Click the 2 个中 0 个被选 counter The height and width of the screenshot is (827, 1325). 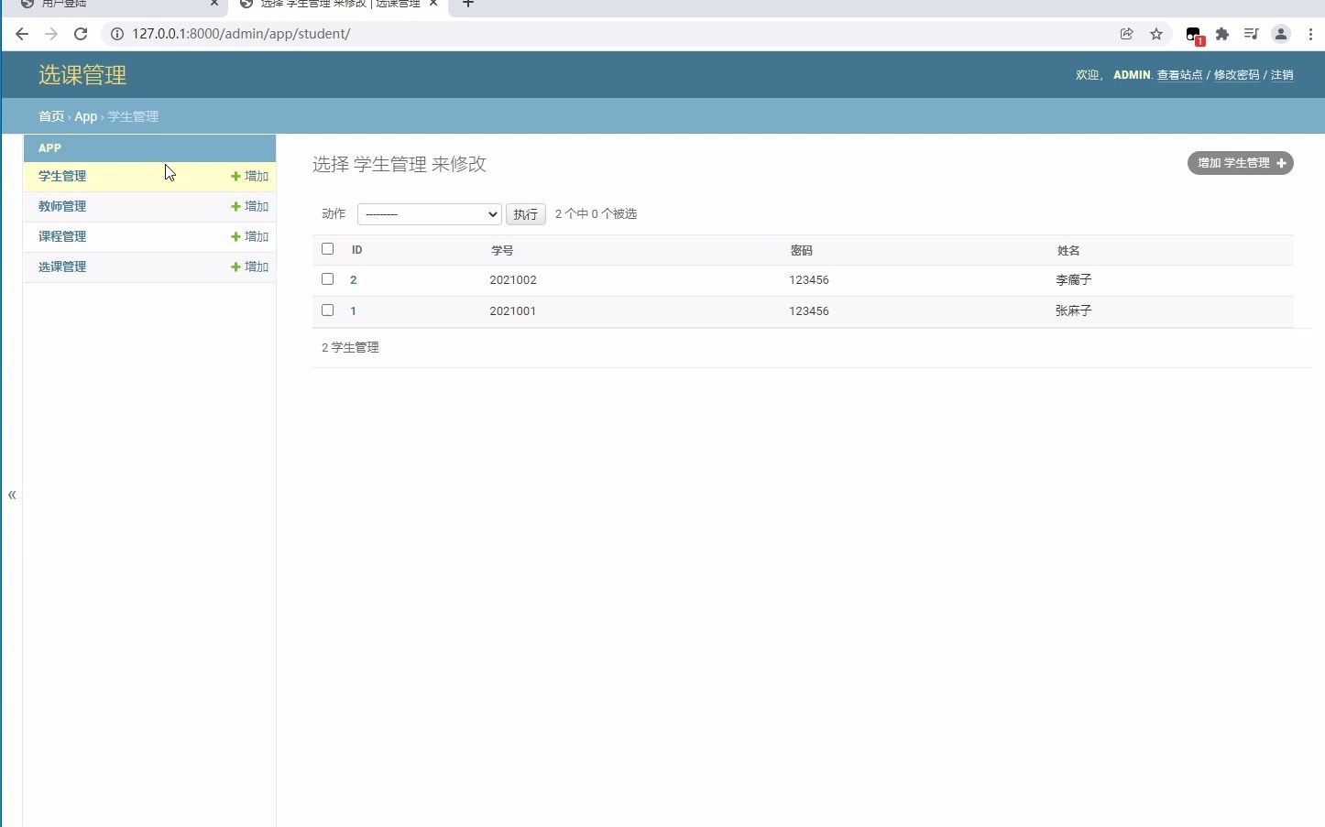[596, 214]
